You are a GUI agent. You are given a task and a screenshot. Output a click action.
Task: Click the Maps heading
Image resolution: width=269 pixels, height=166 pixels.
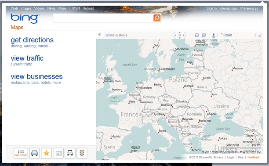(x=17, y=27)
